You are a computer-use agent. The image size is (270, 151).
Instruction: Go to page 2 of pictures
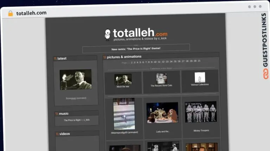click(x=132, y=62)
